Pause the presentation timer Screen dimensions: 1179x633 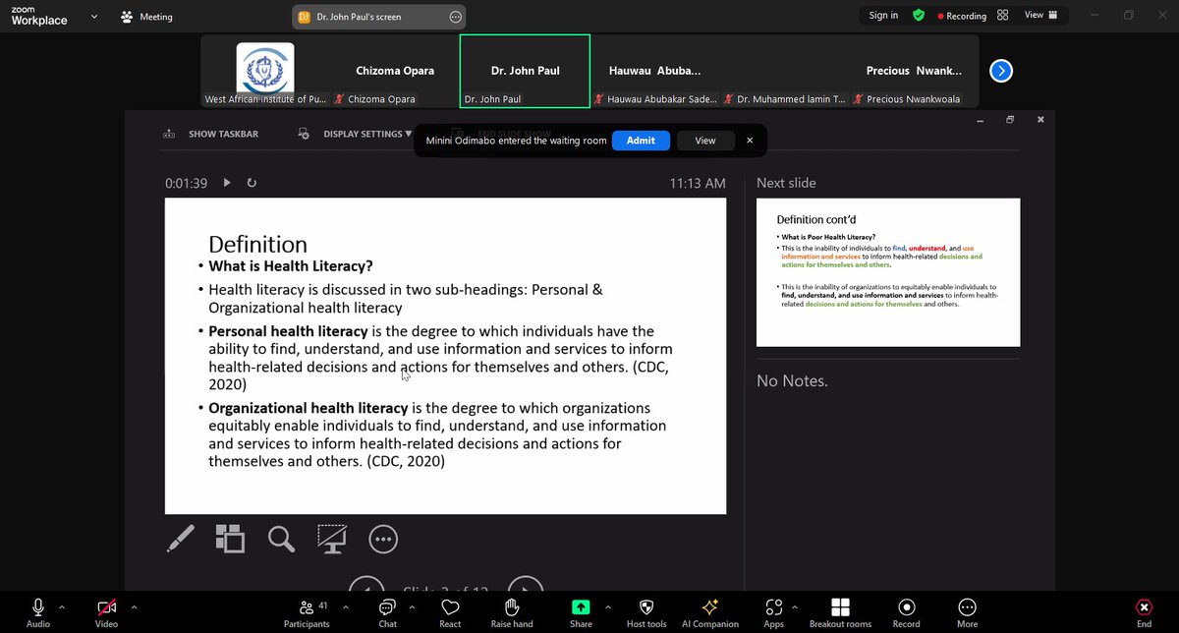[227, 183]
